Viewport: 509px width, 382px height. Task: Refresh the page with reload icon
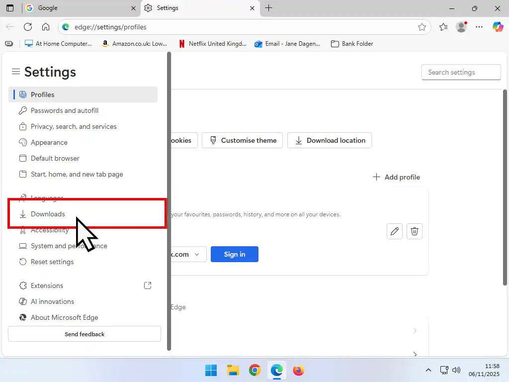coord(28,27)
